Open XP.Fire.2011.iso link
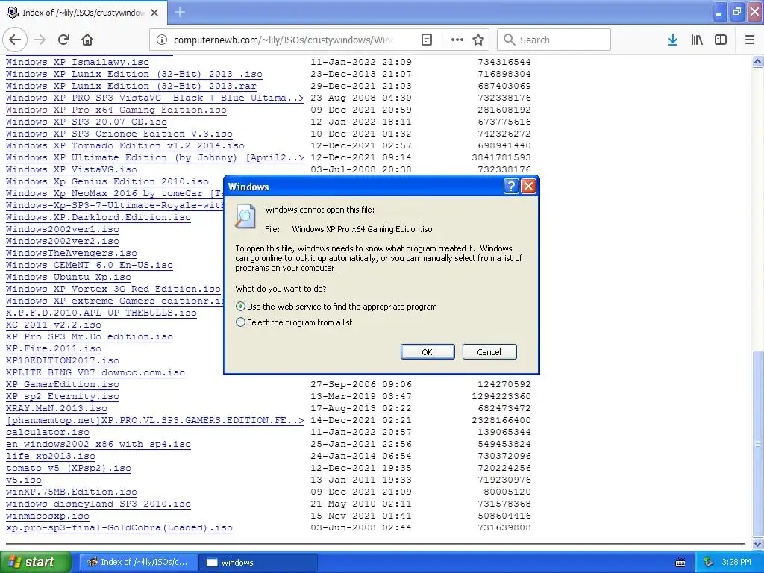Image resolution: width=764 pixels, height=573 pixels. point(54,348)
